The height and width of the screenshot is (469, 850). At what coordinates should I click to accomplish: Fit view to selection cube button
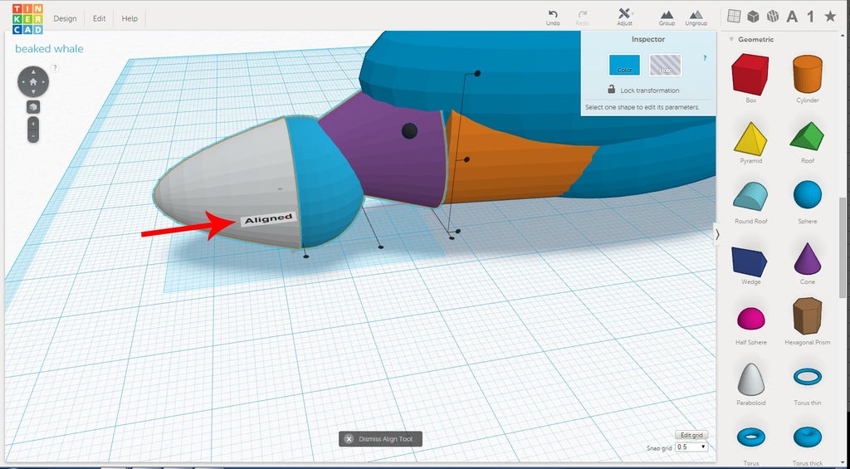(33, 107)
